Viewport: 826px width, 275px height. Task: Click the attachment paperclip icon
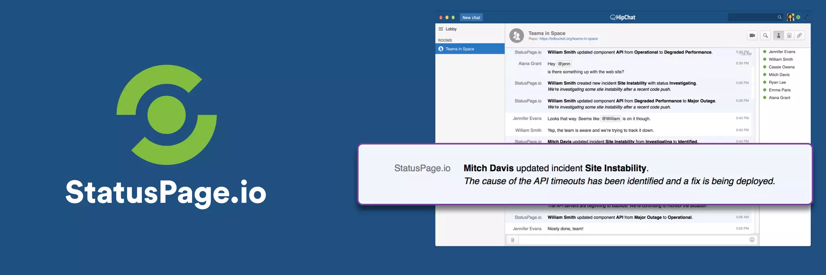click(x=512, y=240)
